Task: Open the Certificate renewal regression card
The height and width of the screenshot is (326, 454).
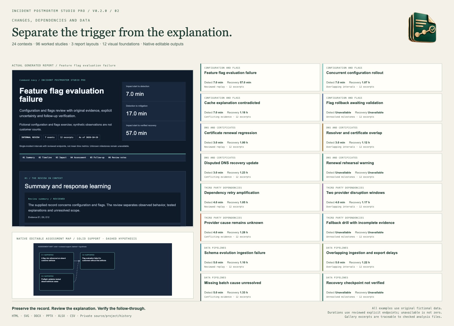Action: 260,137
